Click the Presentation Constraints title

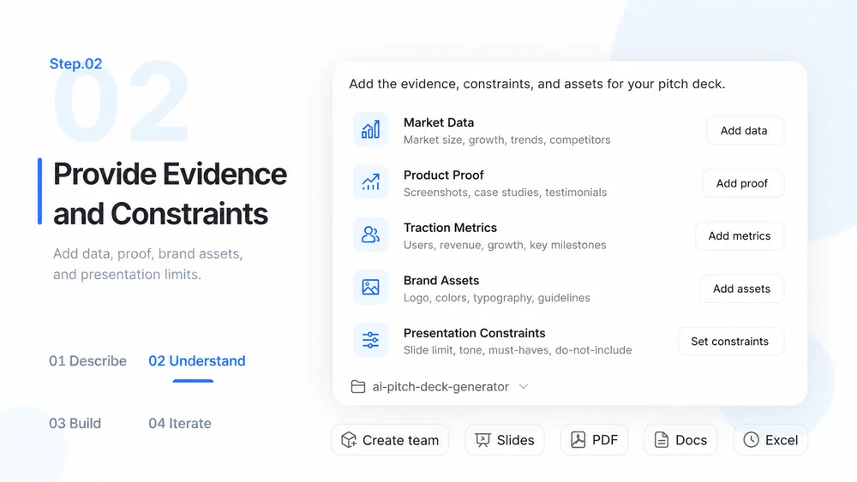point(474,333)
